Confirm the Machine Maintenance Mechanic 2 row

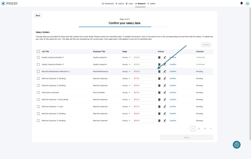point(173,71)
